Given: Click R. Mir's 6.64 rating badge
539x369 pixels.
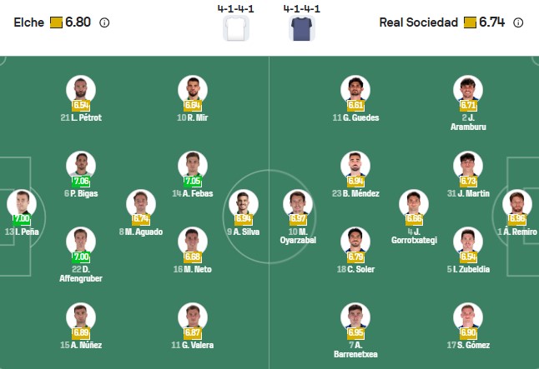Looking at the screenshot, I should 193,106.
